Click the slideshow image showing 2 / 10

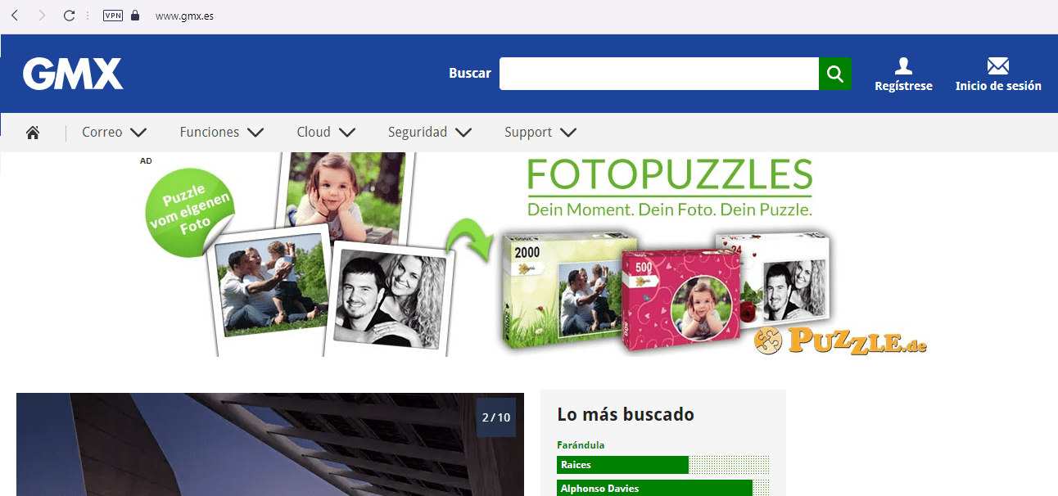pyautogui.click(x=270, y=444)
